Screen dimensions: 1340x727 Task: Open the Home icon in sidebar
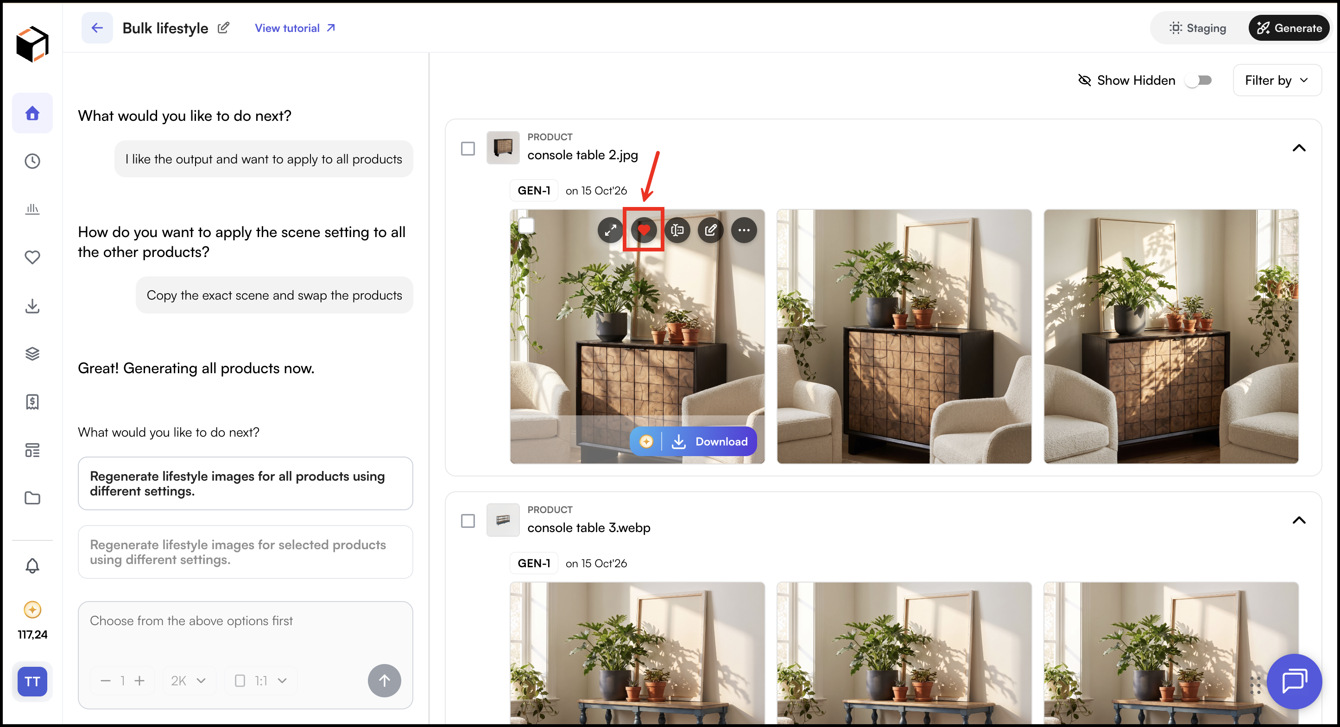pos(32,113)
